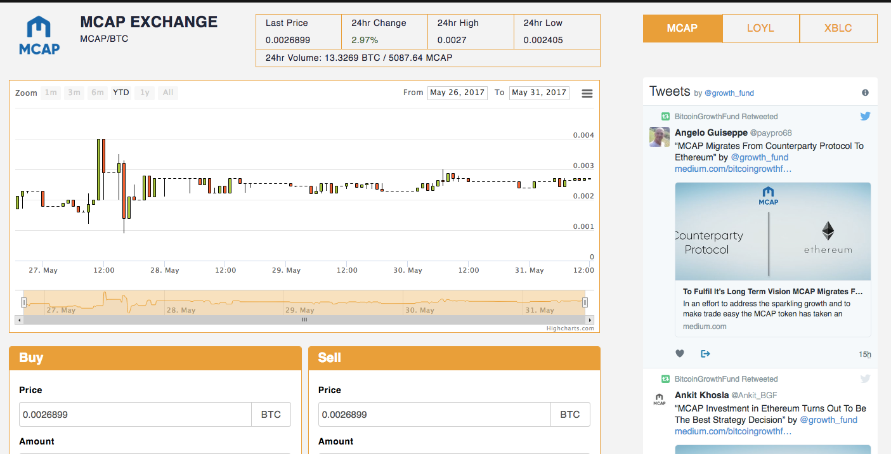The height and width of the screenshot is (454, 891).
Task: Switch to the LOYL tab
Action: click(x=760, y=29)
